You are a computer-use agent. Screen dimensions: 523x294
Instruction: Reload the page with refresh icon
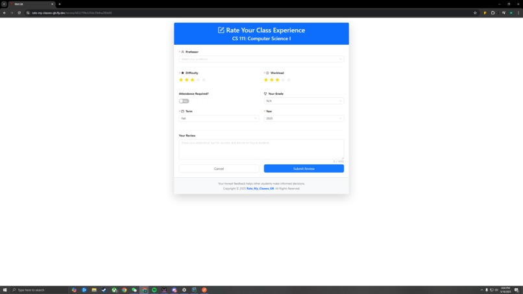click(x=19, y=13)
